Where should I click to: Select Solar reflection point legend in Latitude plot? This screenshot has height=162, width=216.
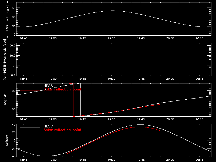[x=62, y=130]
